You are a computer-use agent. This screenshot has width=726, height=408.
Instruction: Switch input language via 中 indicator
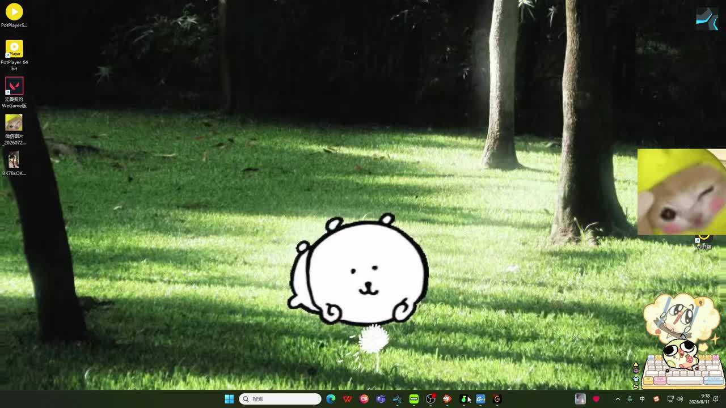642,399
